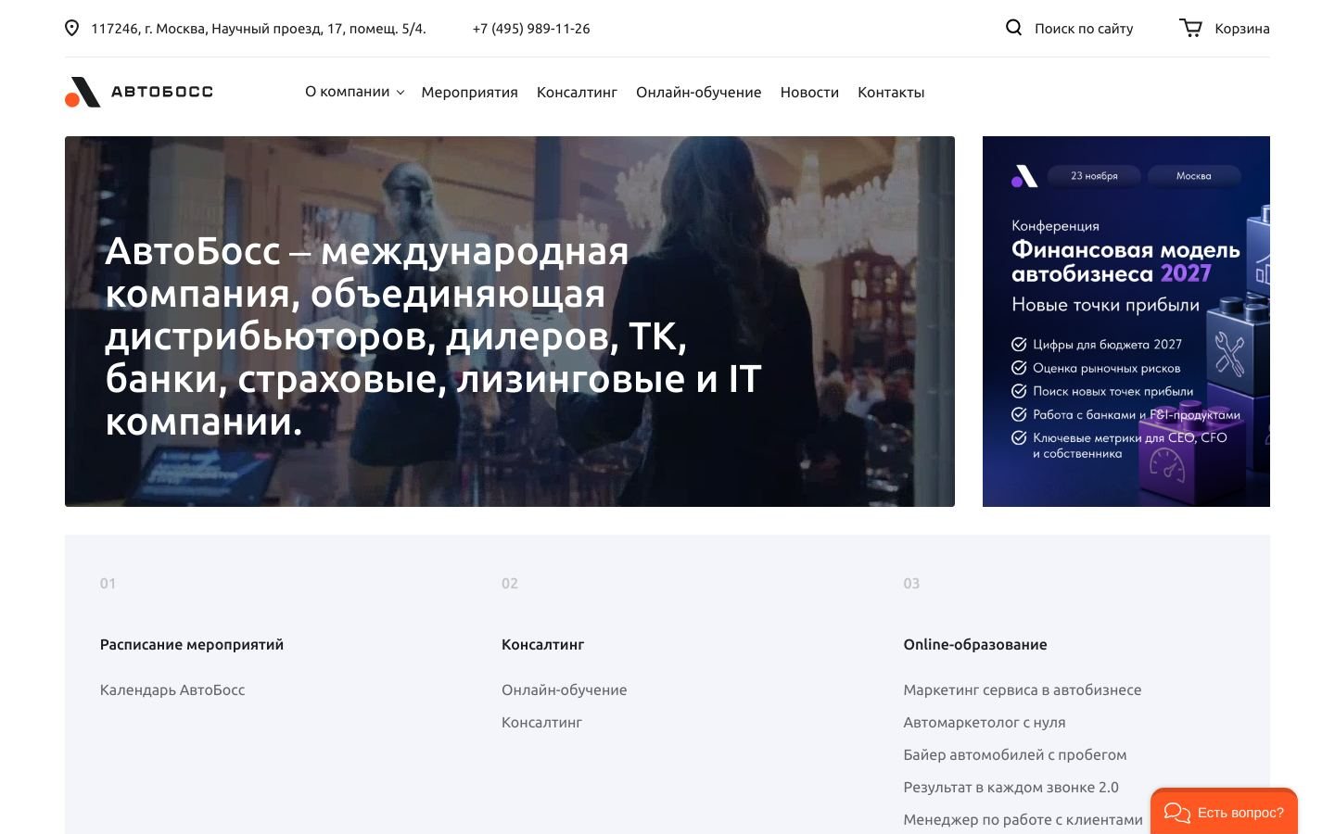1335x834 pixels.
Task: Go to Консалтинг in top navigation
Action: (x=577, y=92)
